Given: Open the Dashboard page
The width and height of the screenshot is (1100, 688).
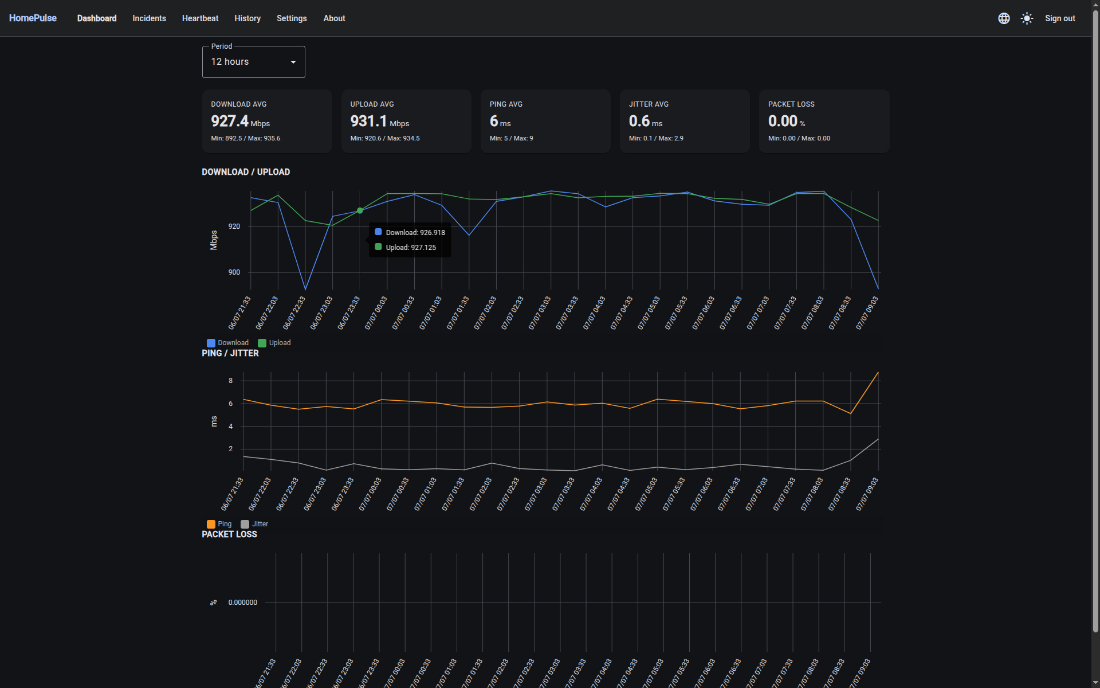Looking at the screenshot, I should [97, 18].
